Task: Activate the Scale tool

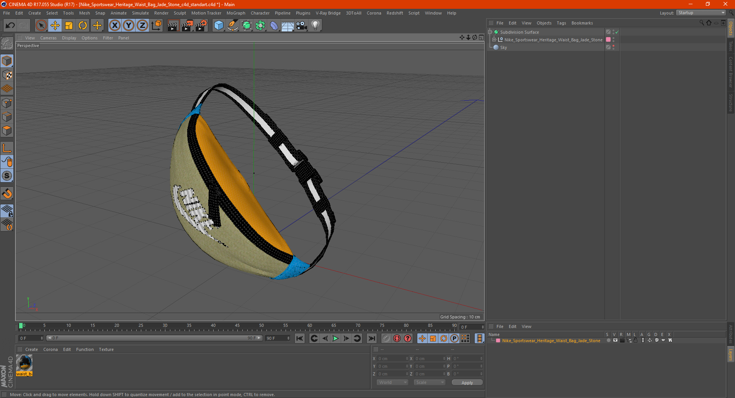Action: tap(69, 26)
